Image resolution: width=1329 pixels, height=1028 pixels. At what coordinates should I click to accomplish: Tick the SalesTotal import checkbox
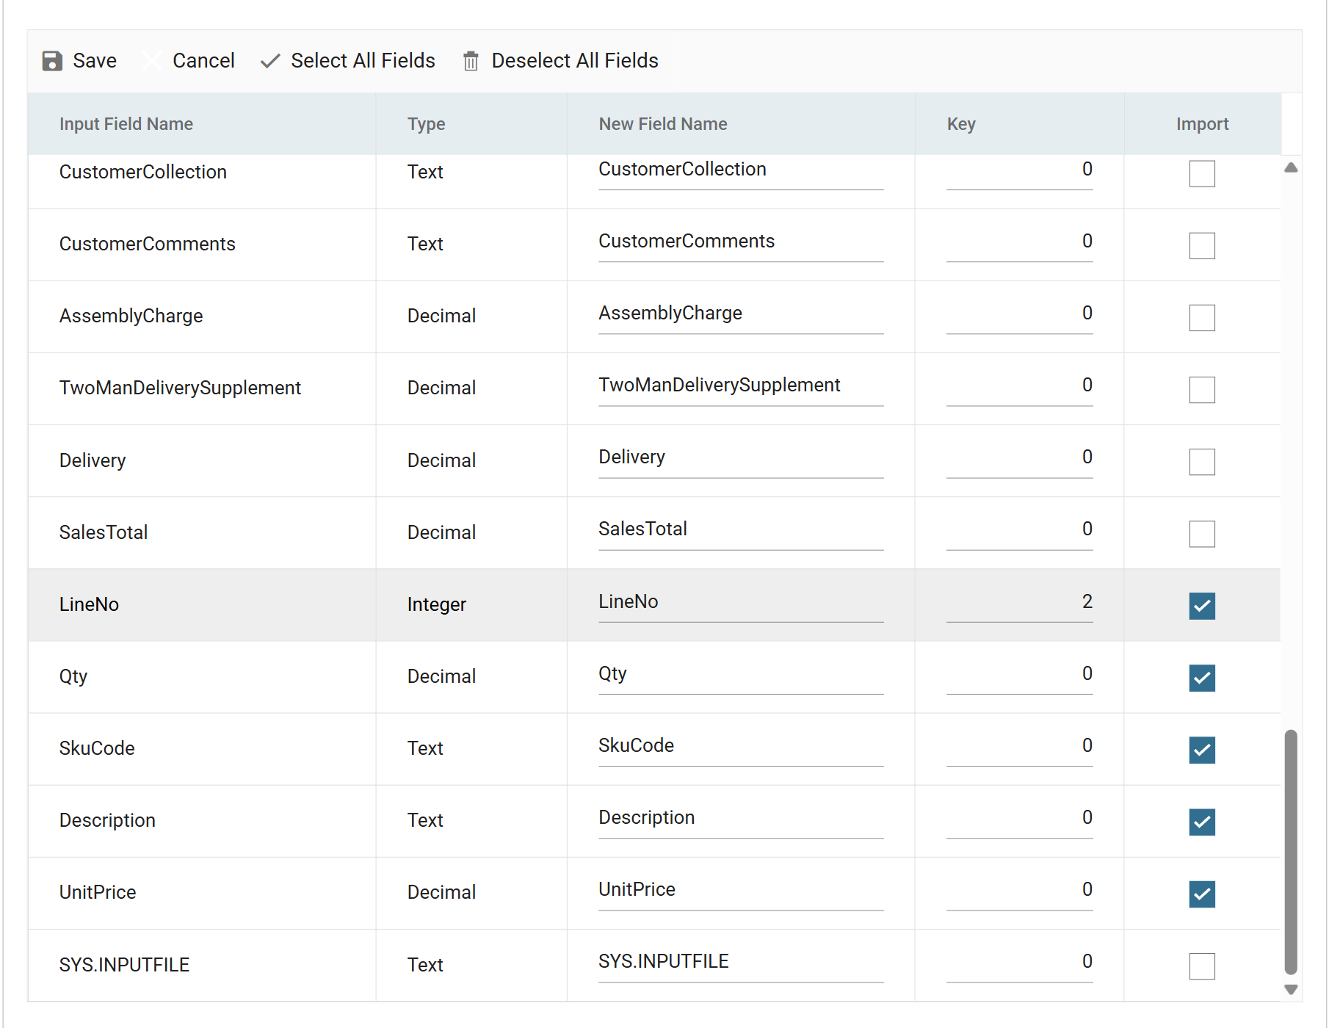(x=1202, y=534)
